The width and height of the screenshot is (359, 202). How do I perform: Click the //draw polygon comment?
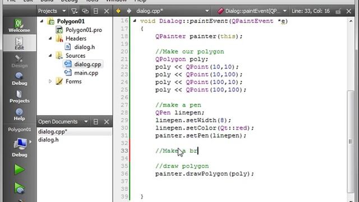pyautogui.click(x=182, y=166)
